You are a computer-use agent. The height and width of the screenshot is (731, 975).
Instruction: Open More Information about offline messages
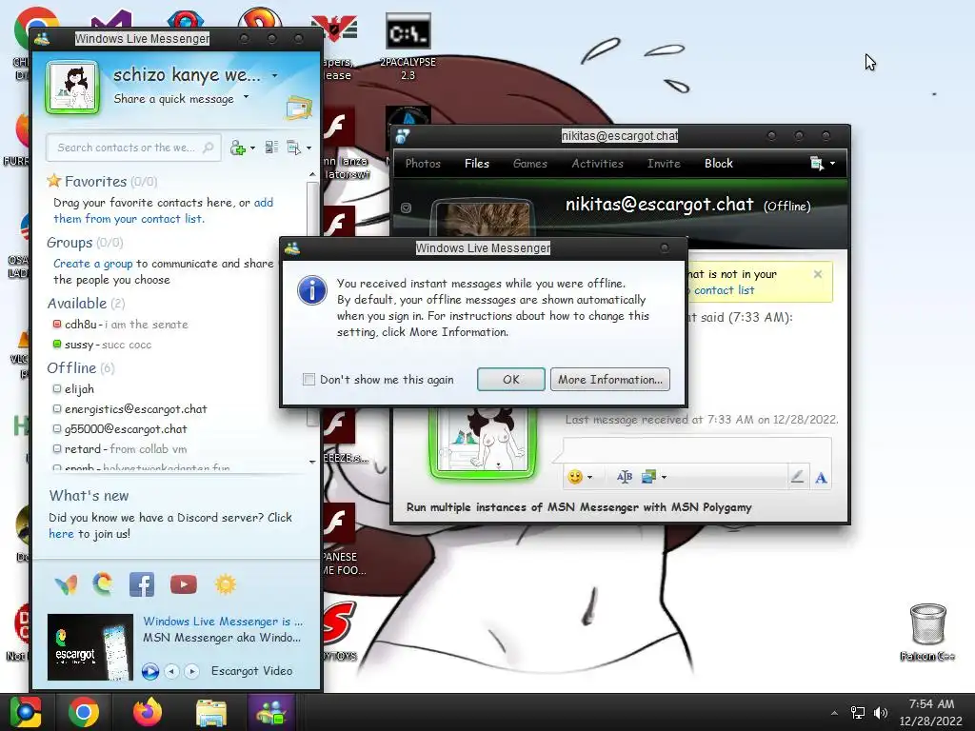610,379
